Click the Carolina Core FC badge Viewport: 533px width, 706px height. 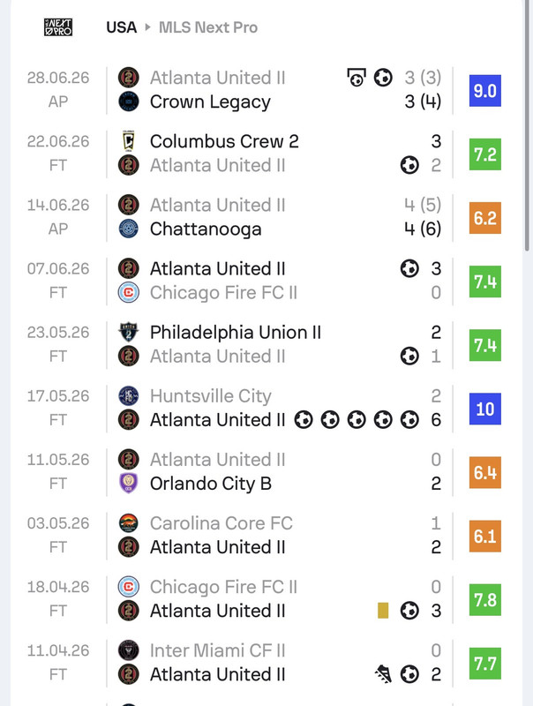pyautogui.click(x=128, y=523)
